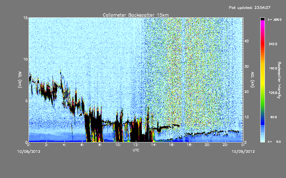Click the "Backscatter Intensity" colorbar title
This screenshot has height=178, width=286.
(279, 80)
